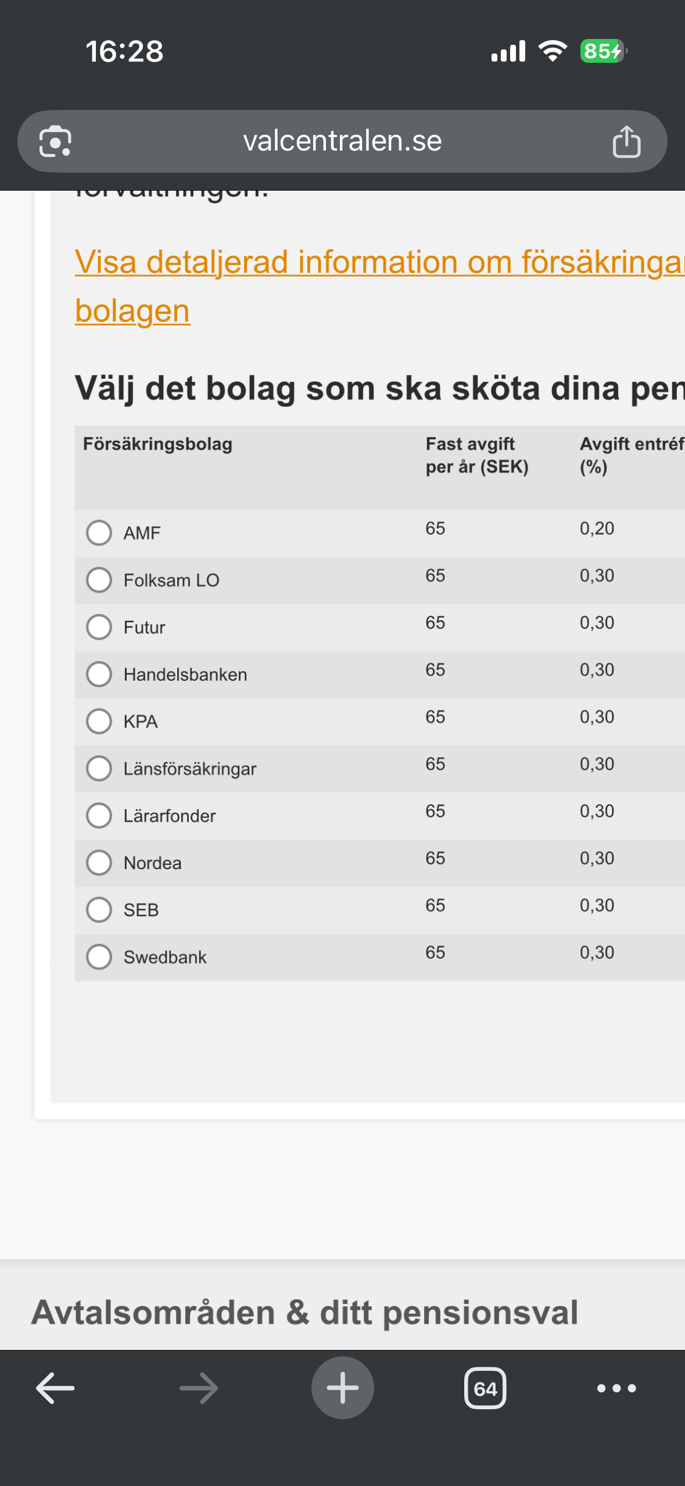The height and width of the screenshot is (1486, 685).
Task: Tap the 'Fast avgift per år' column header
Action: [477, 455]
